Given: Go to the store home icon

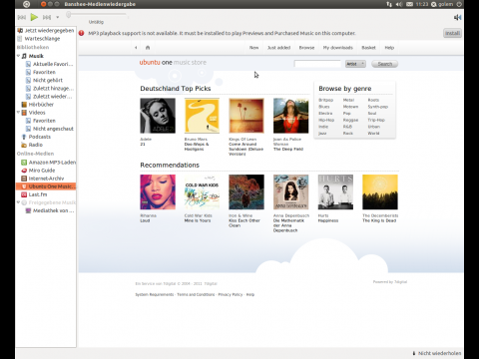Looking at the screenshot, I should [148, 48].
